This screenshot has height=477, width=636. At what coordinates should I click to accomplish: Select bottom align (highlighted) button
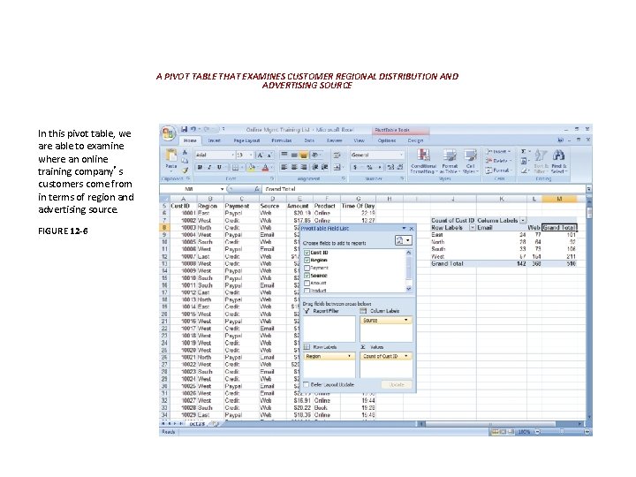pos(304,155)
